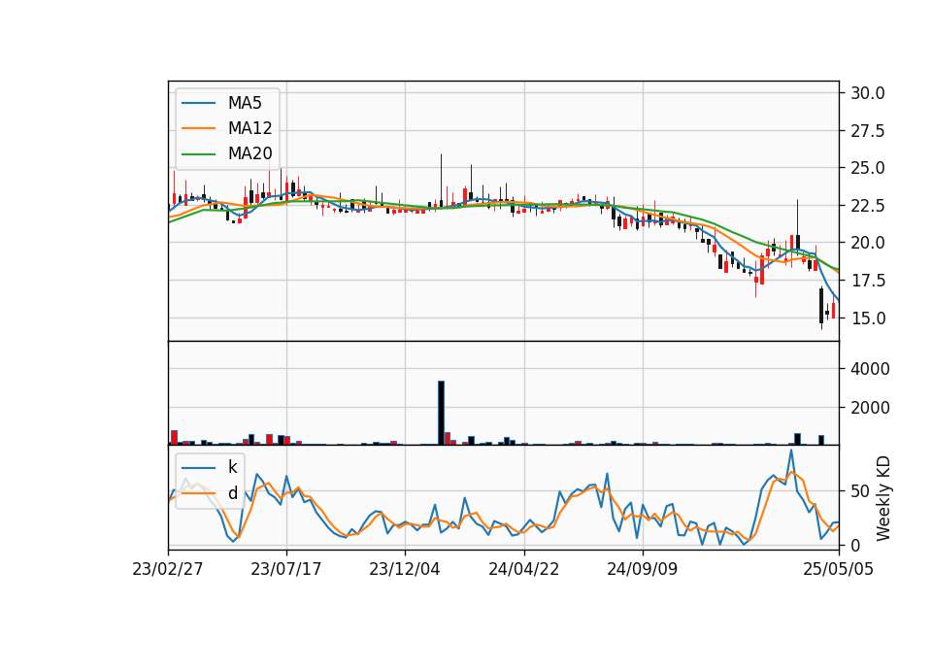Image resolution: width=932 pixels, height=670 pixels.
Task: Click the 50 tick on KD axis
Action: tap(861, 491)
